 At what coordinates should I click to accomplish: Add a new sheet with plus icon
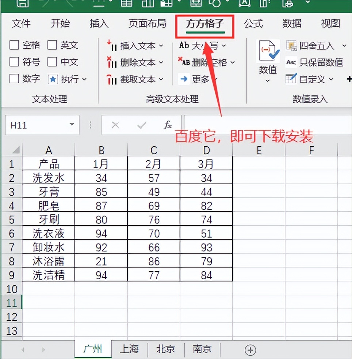tap(250, 350)
